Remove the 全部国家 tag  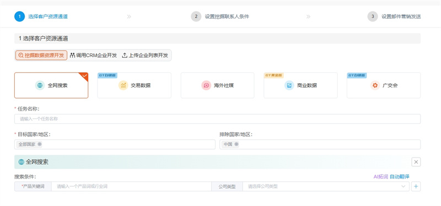point(39,144)
